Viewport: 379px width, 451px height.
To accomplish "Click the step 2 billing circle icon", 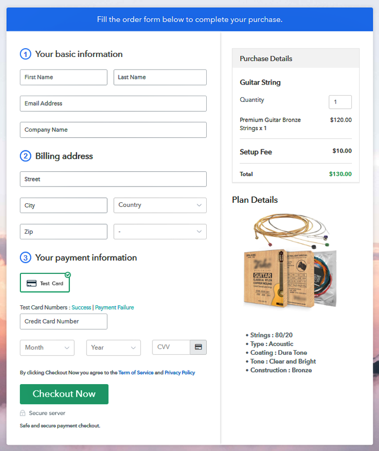I will tap(26, 156).
